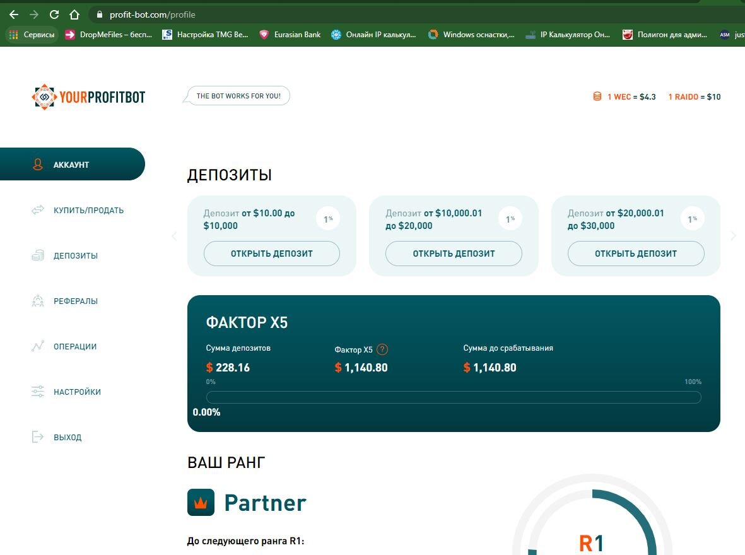This screenshot has width=745, height=555.
Task: Open Депозиты via the coins stack icon
Action: pyautogui.click(x=38, y=255)
